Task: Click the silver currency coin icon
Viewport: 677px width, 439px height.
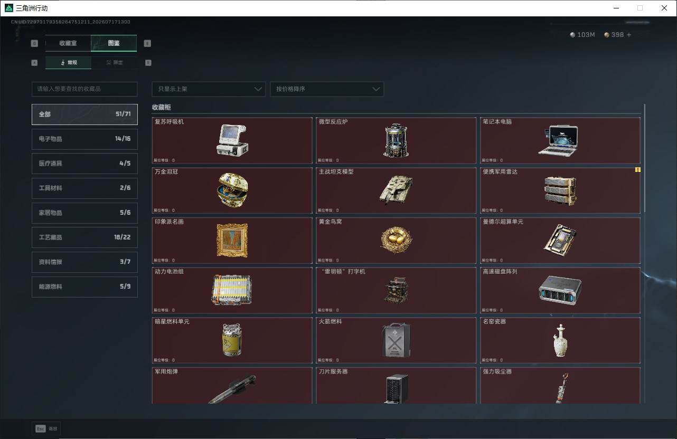Action: 572,35
